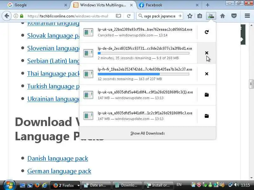Cancel the lp-de-de download
254x190 pixels.
pos(207,53)
